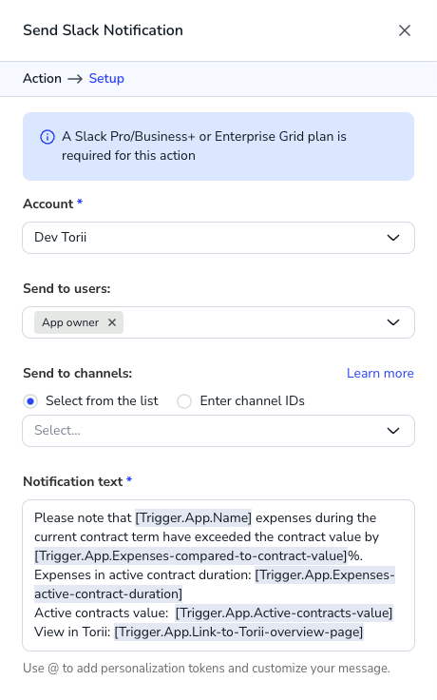Click the [Trigger.App.Link-to-Torii-overview-page] token
This screenshot has height=700, width=437.
pyautogui.click(x=239, y=632)
